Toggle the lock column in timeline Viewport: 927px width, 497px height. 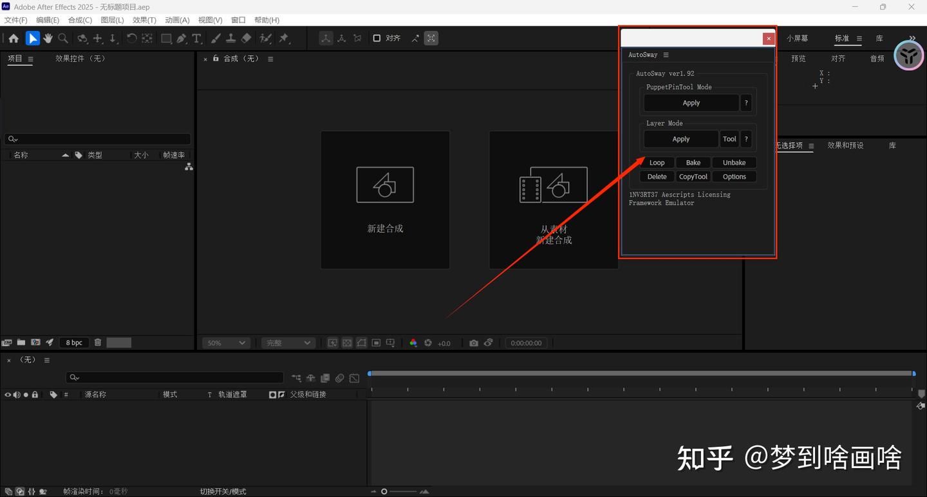click(35, 395)
